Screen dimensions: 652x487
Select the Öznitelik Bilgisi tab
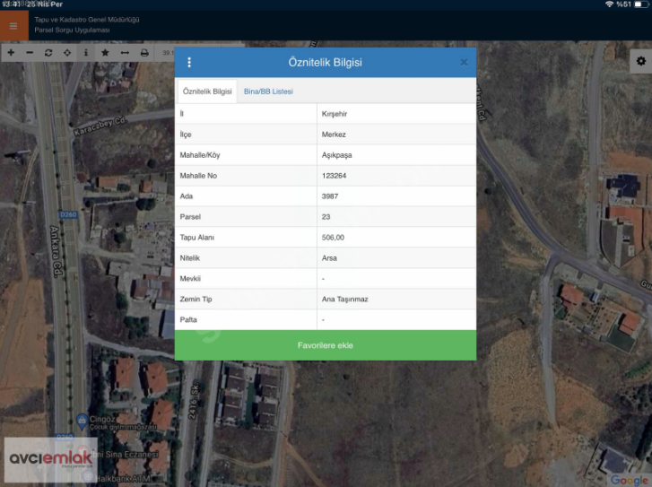[x=207, y=91]
